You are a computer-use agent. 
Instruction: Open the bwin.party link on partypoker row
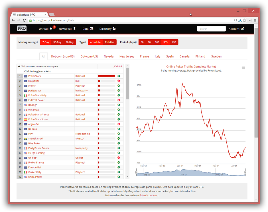(x=82, y=91)
